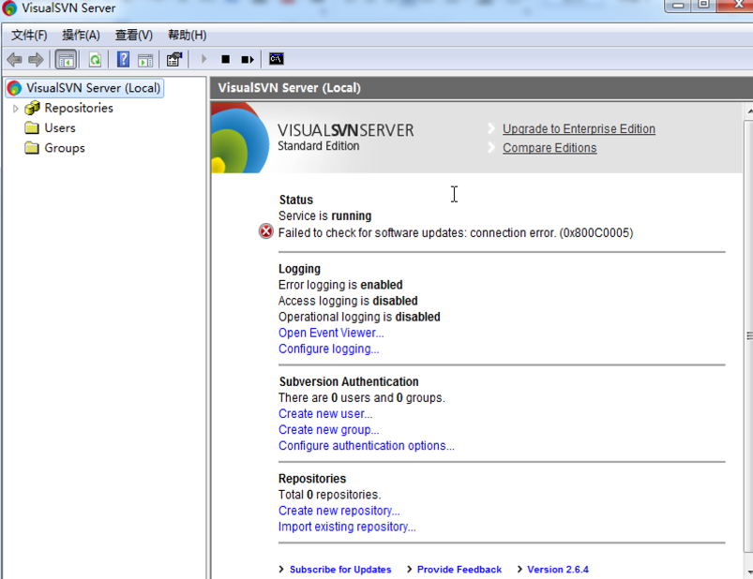Image resolution: width=753 pixels, height=579 pixels.
Task: Click the dark 'VisualSVN Server (Local)' pane header
Action: (x=482, y=88)
